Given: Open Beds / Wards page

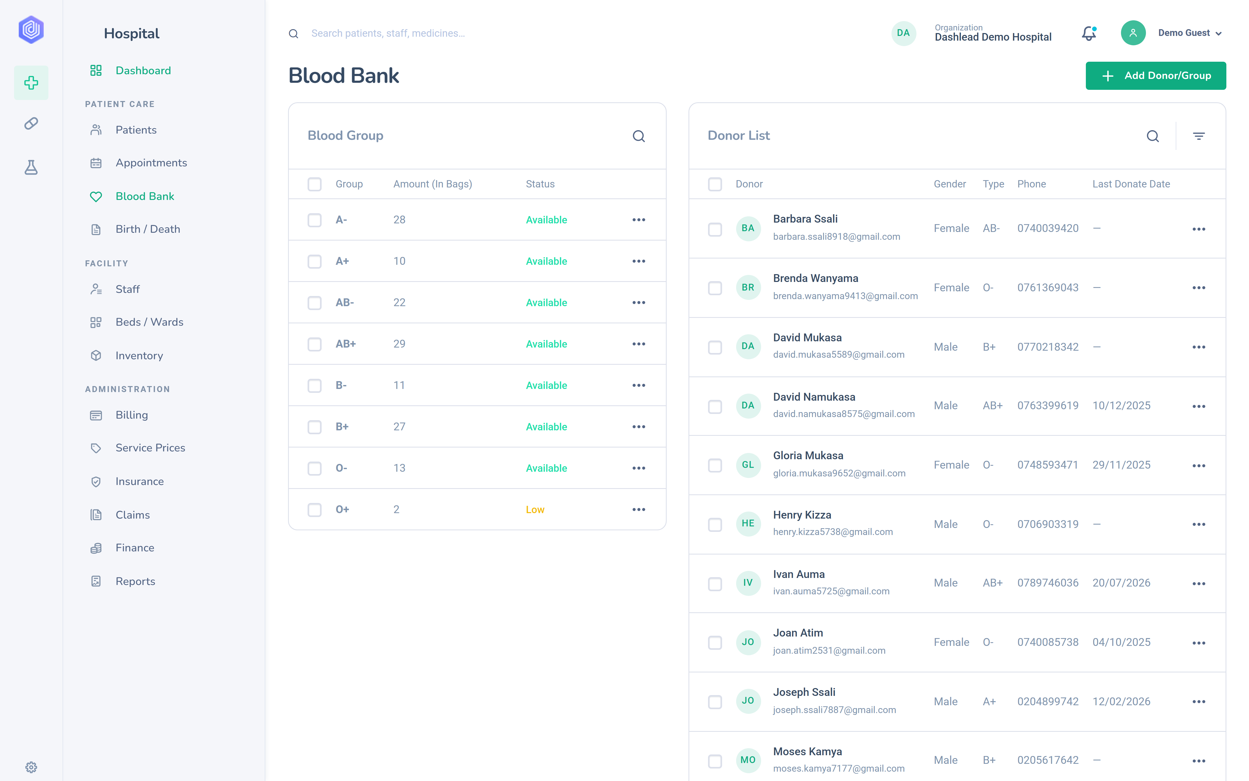Looking at the screenshot, I should click(x=149, y=322).
